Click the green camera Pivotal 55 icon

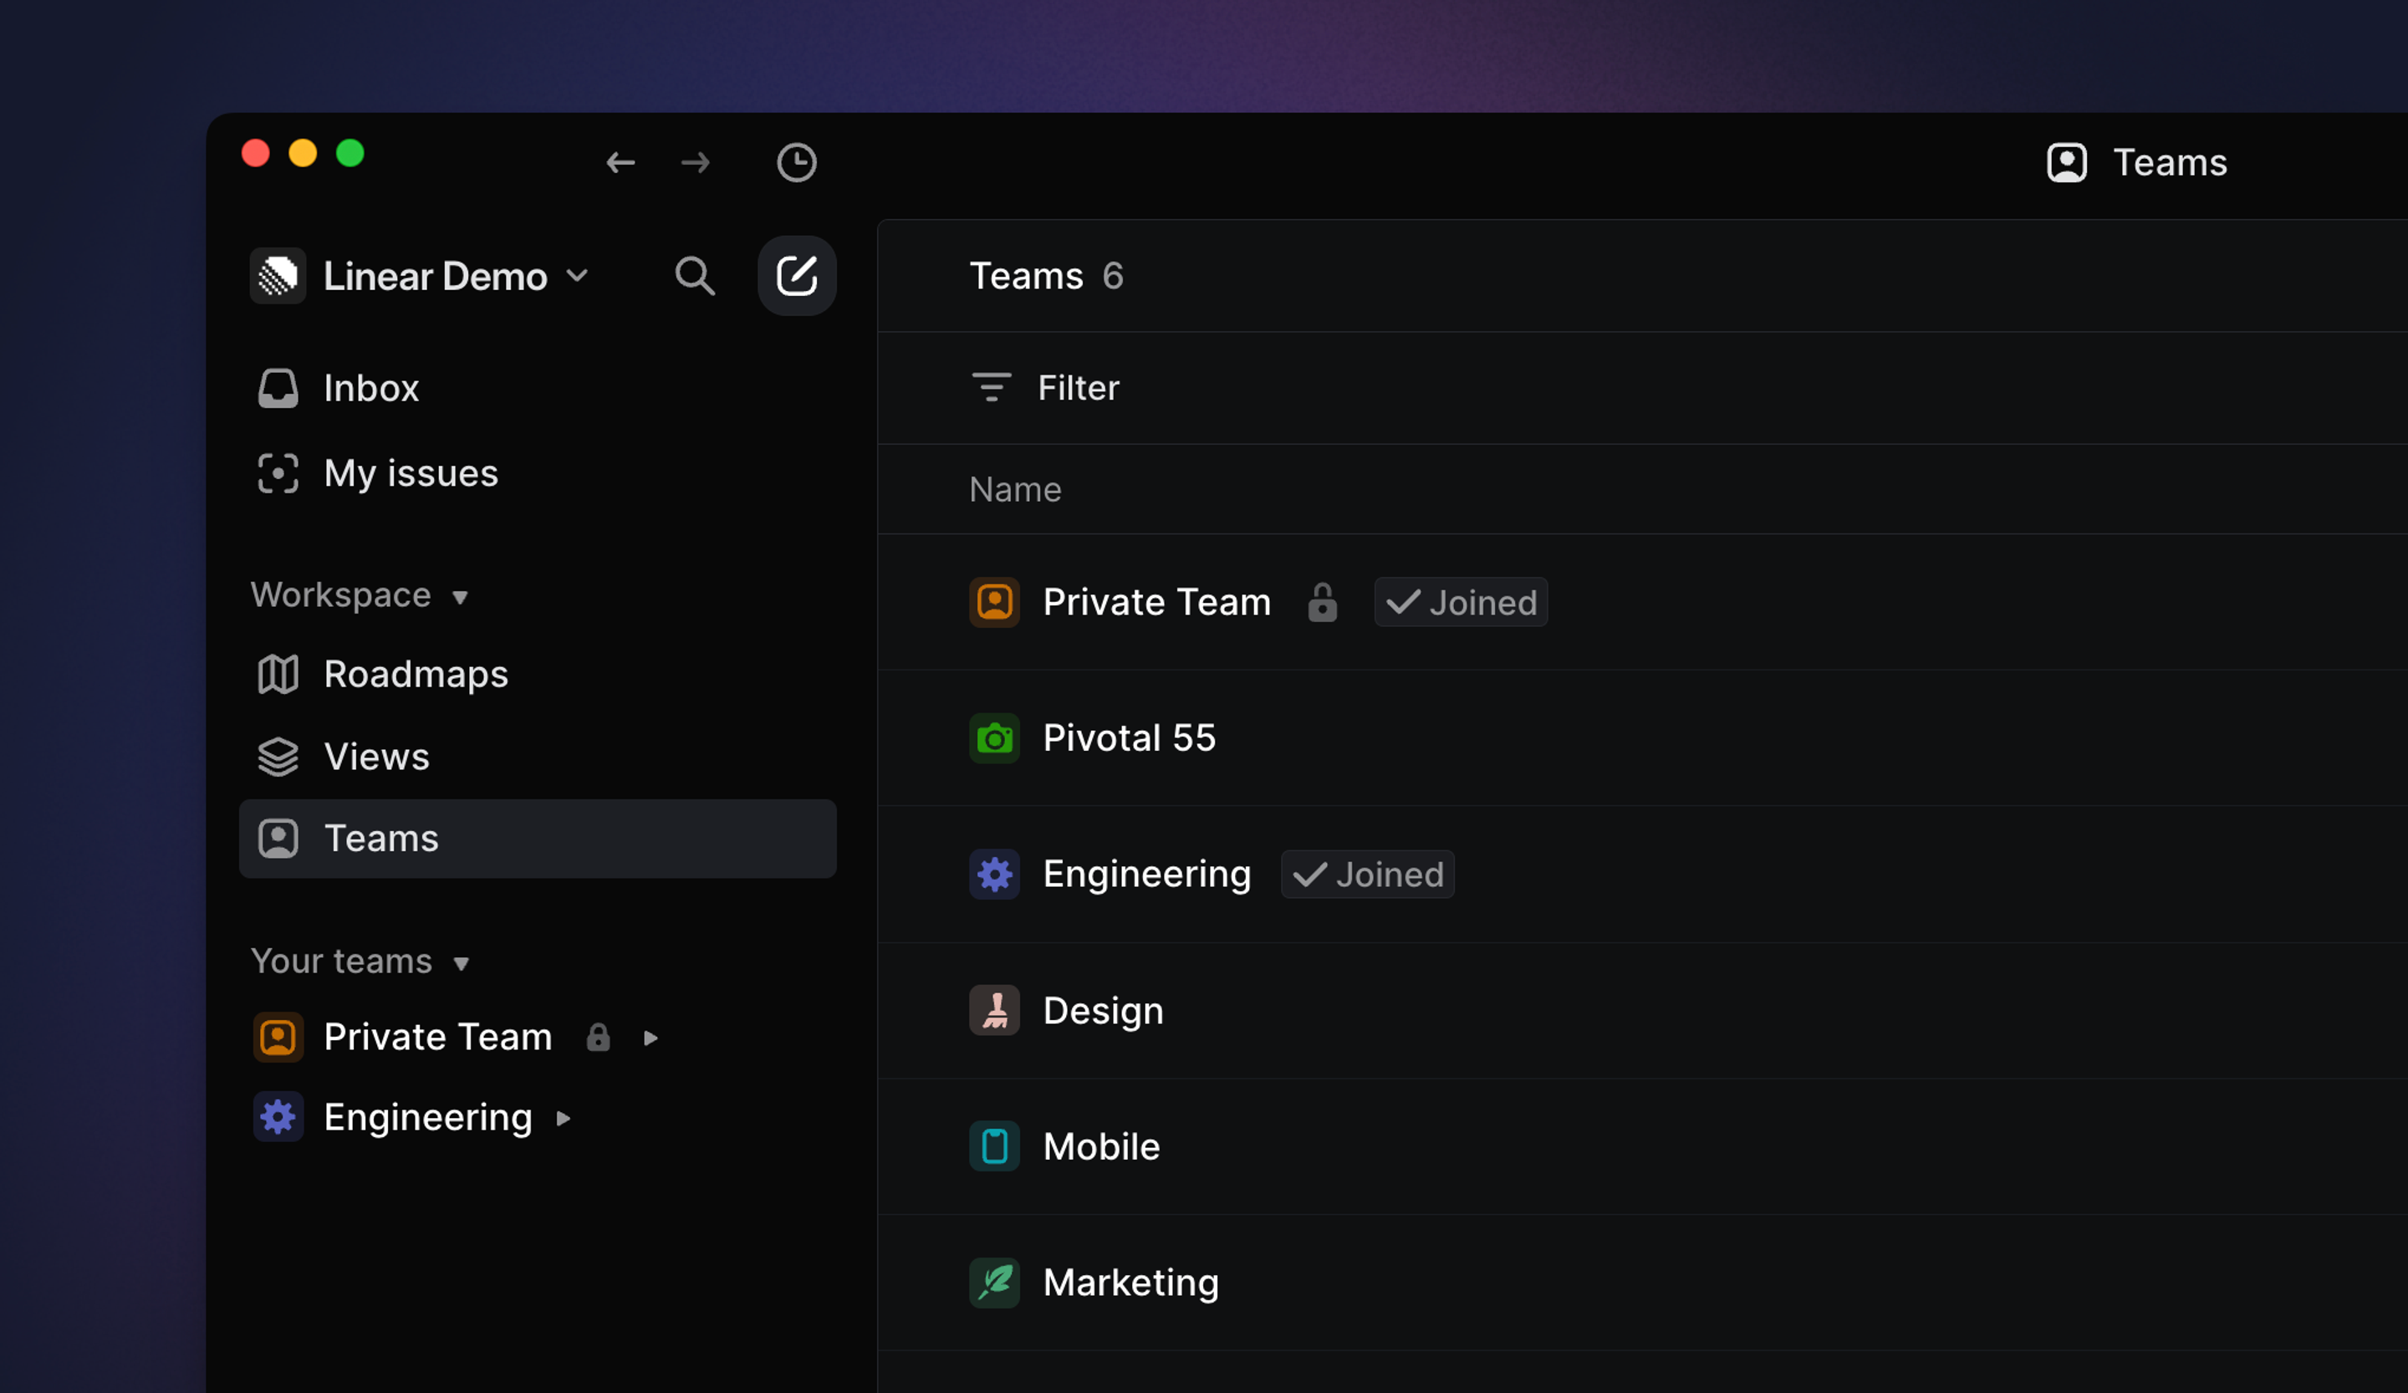[995, 738]
